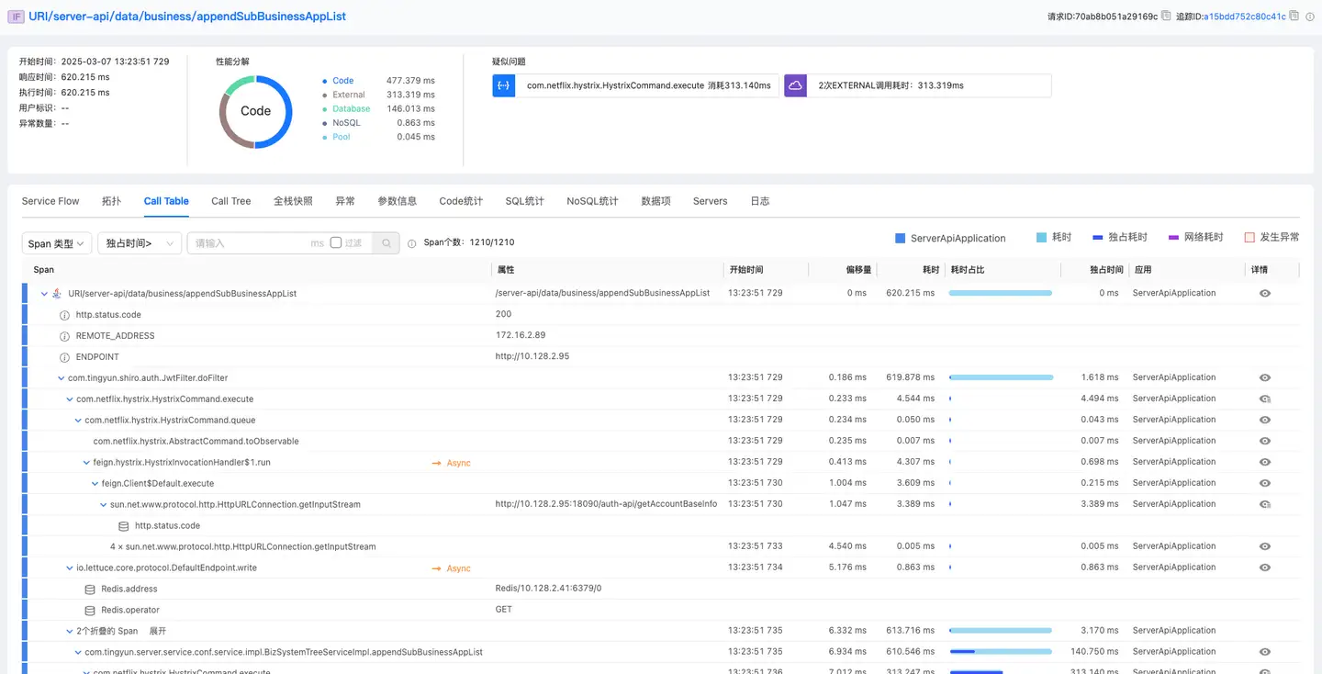Image resolution: width=1322 pixels, height=674 pixels.
Task: Enable the 过滤 checkbox
Action: point(336,242)
